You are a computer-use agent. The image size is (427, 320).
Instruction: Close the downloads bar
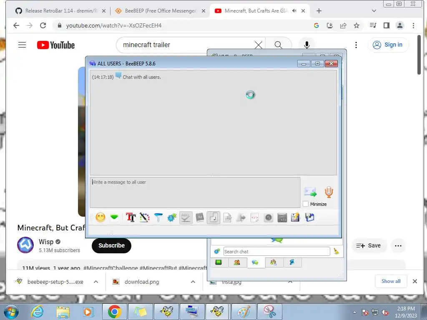(415, 281)
